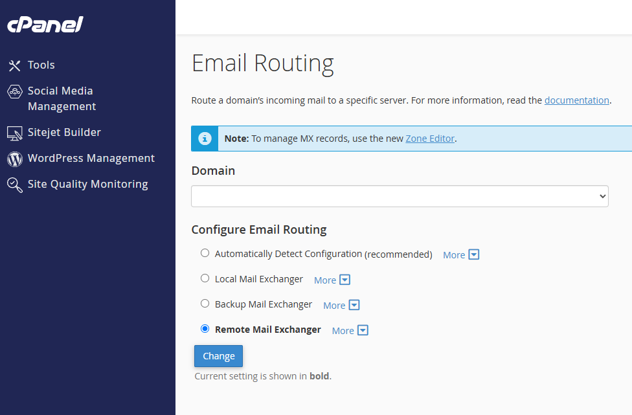Expand More next to Remote Mail Exchanger
Image resolution: width=632 pixels, height=415 pixels.
click(x=349, y=330)
